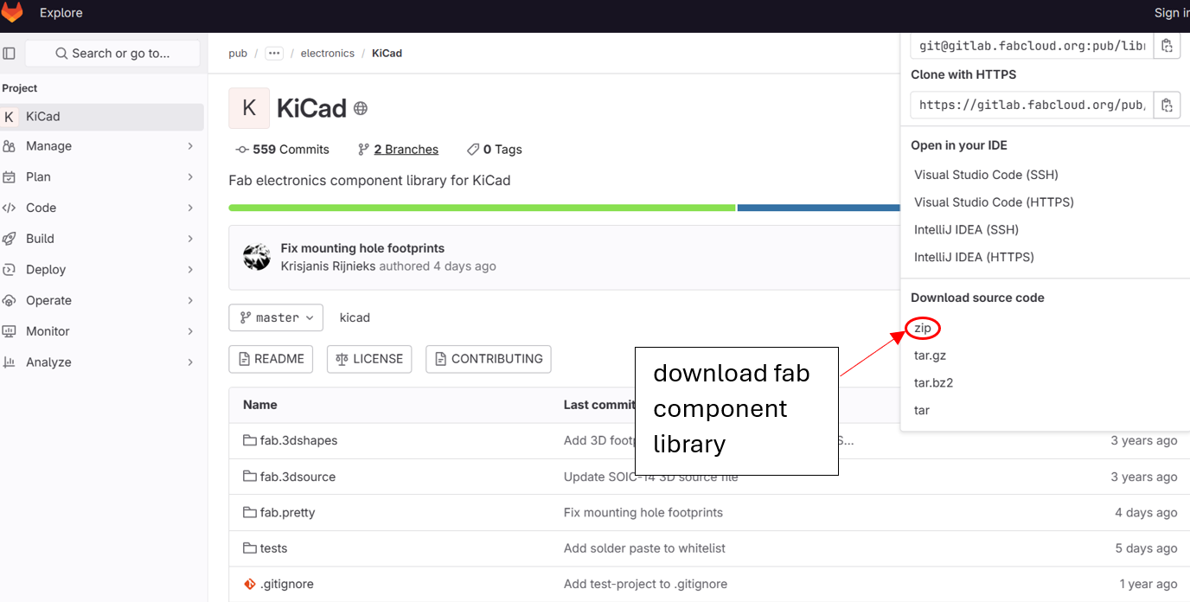This screenshot has width=1190, height=602.
Task: Open the master branch dropdown
Action: 276,317
